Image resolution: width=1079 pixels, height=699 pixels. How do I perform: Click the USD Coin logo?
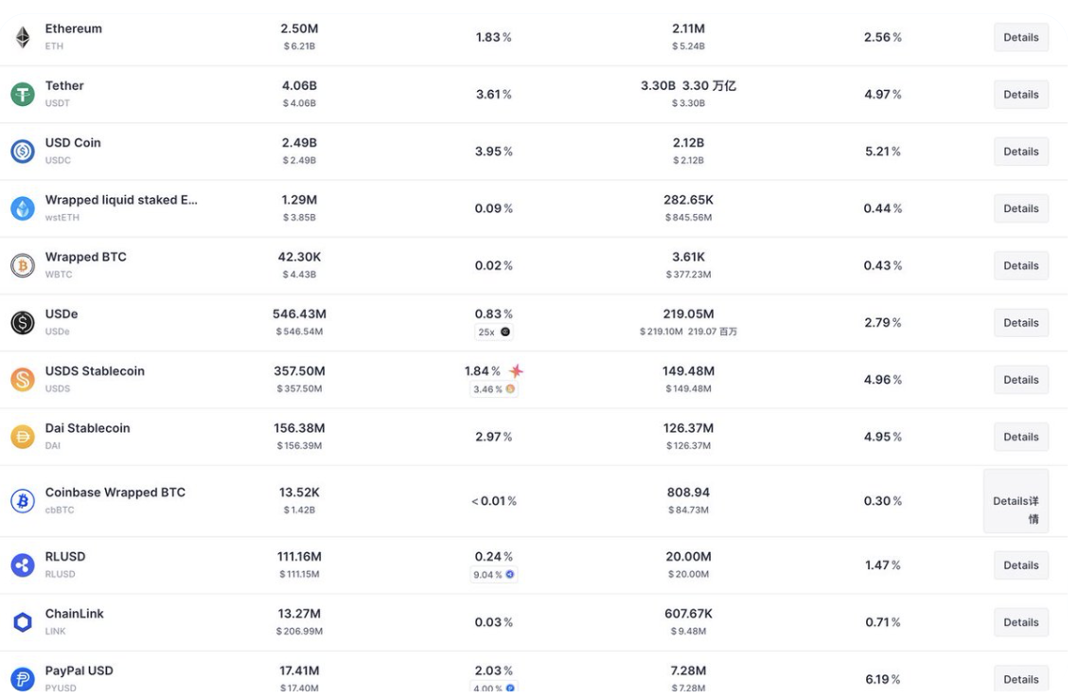[x=23, y=152]
